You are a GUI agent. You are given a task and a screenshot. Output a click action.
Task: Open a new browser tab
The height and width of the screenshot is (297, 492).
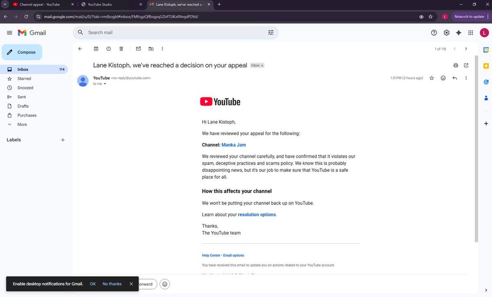click(x=219, y=5)
